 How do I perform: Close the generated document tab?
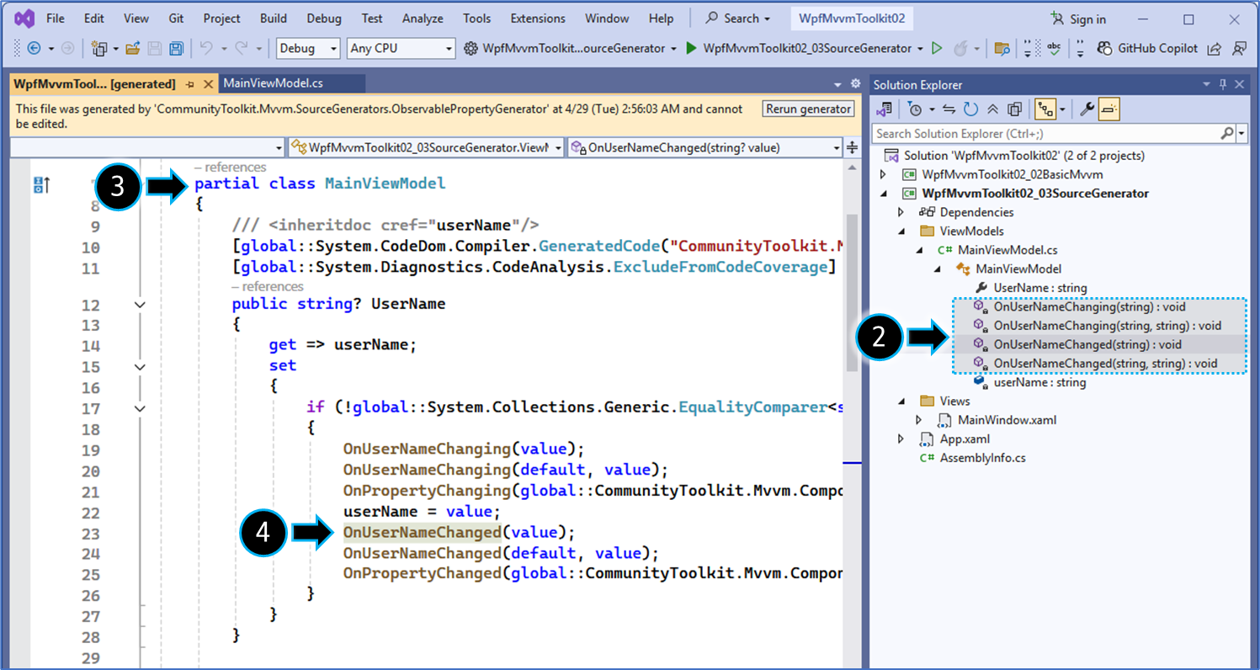[x=207, y=84]
